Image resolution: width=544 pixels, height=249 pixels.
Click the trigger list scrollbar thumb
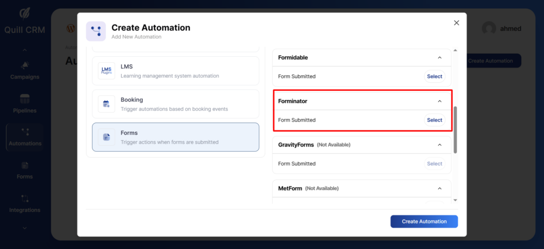click(x=455, y=130)
